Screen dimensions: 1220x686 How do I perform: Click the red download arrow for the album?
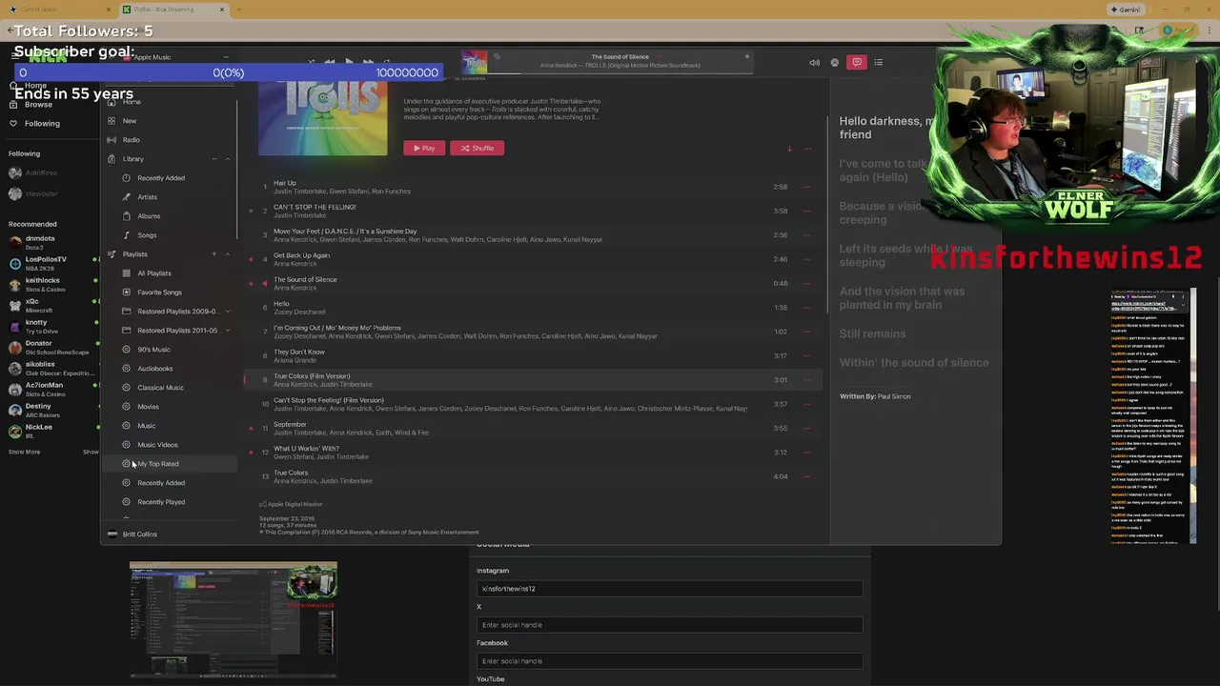789,149
